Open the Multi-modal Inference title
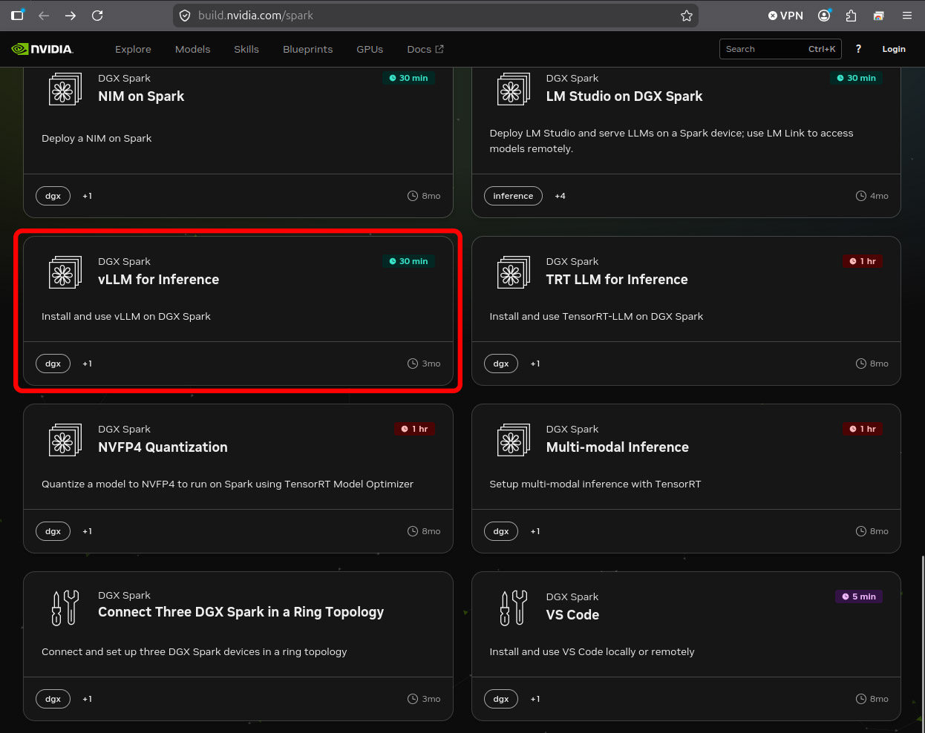 point(618,447)
